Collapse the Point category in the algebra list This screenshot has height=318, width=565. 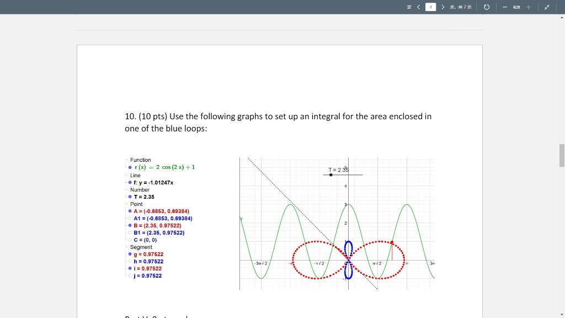(x=126, y=204)
